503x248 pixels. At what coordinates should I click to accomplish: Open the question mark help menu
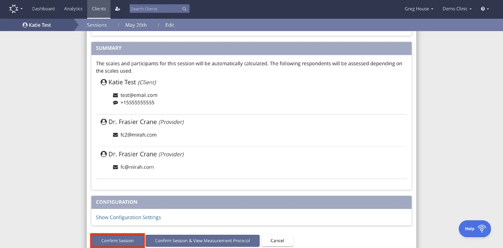click(x=484, y=9)
